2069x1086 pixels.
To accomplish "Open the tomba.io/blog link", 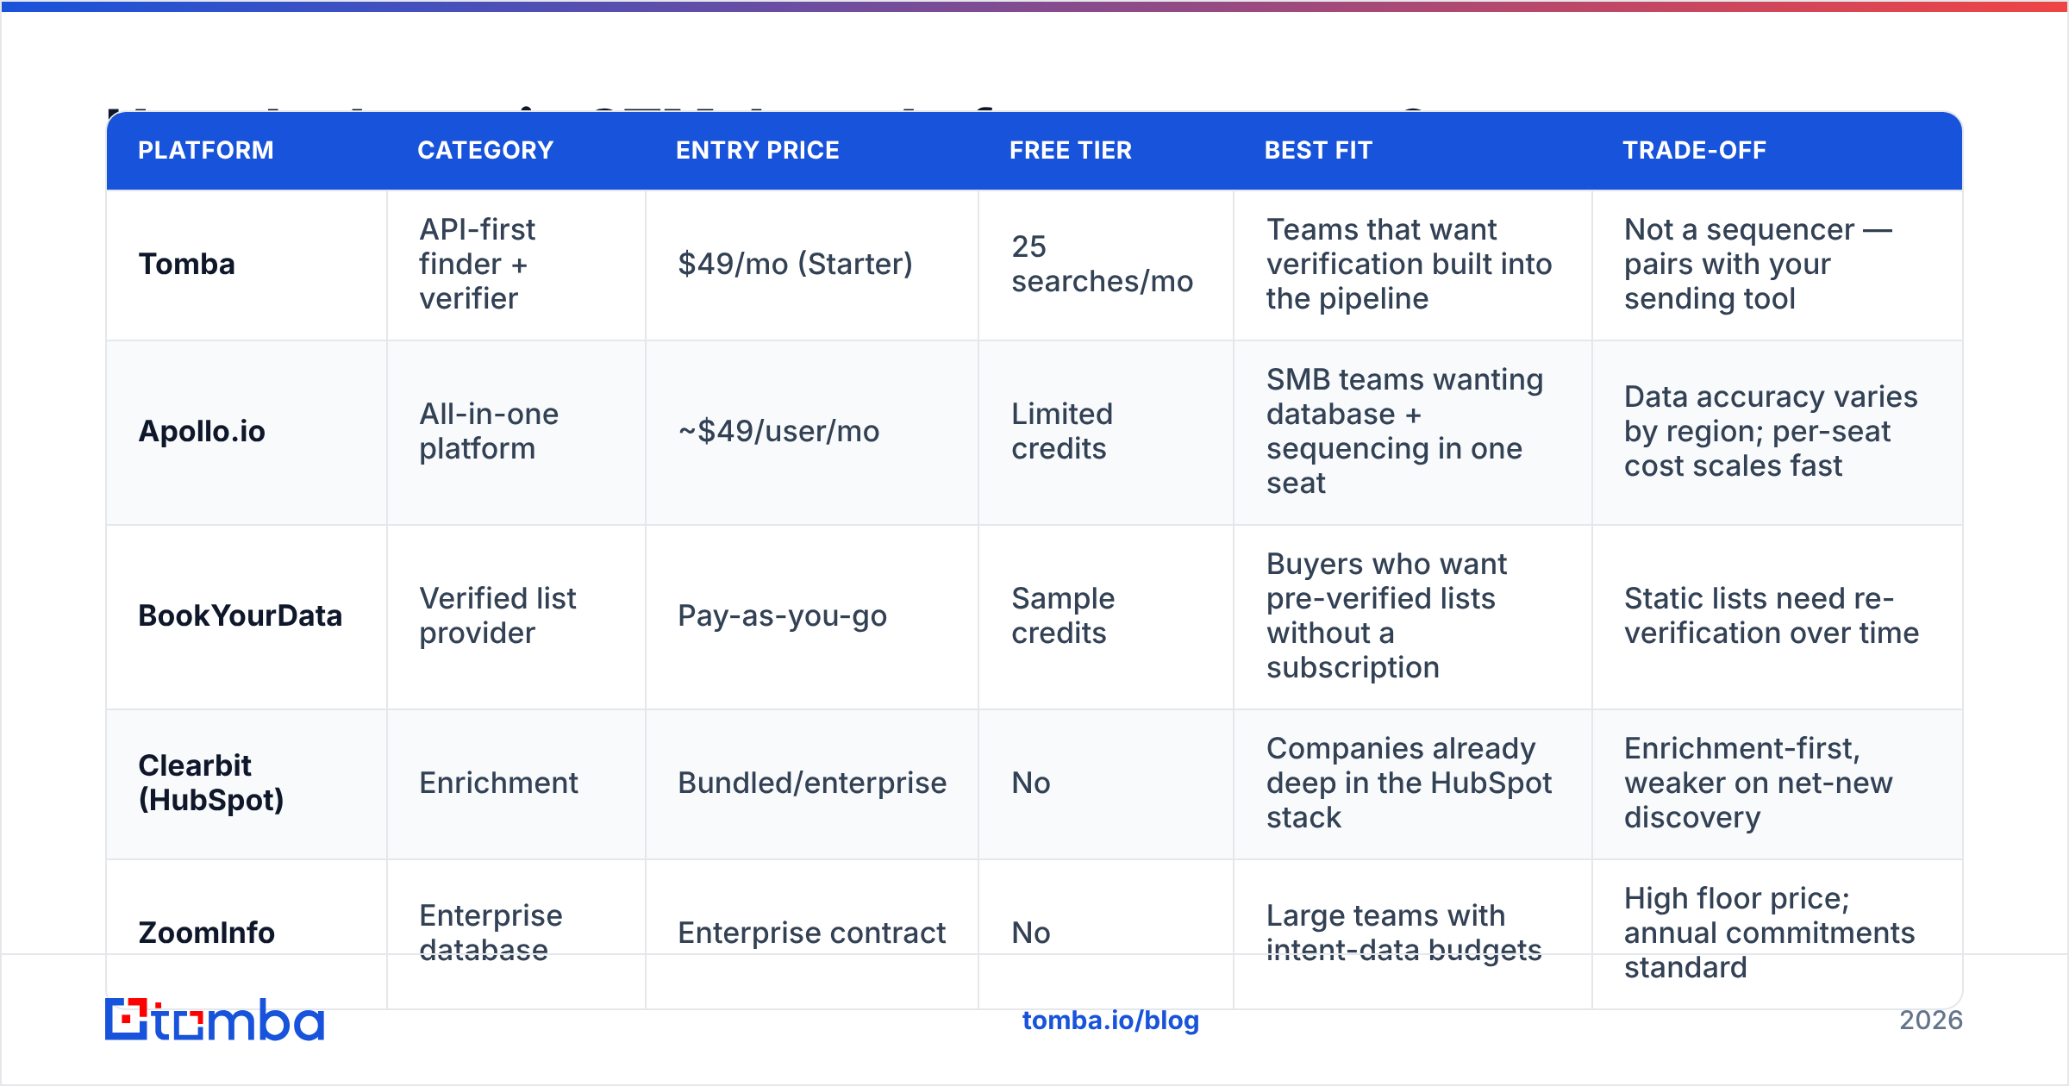I will 1110,1020.
